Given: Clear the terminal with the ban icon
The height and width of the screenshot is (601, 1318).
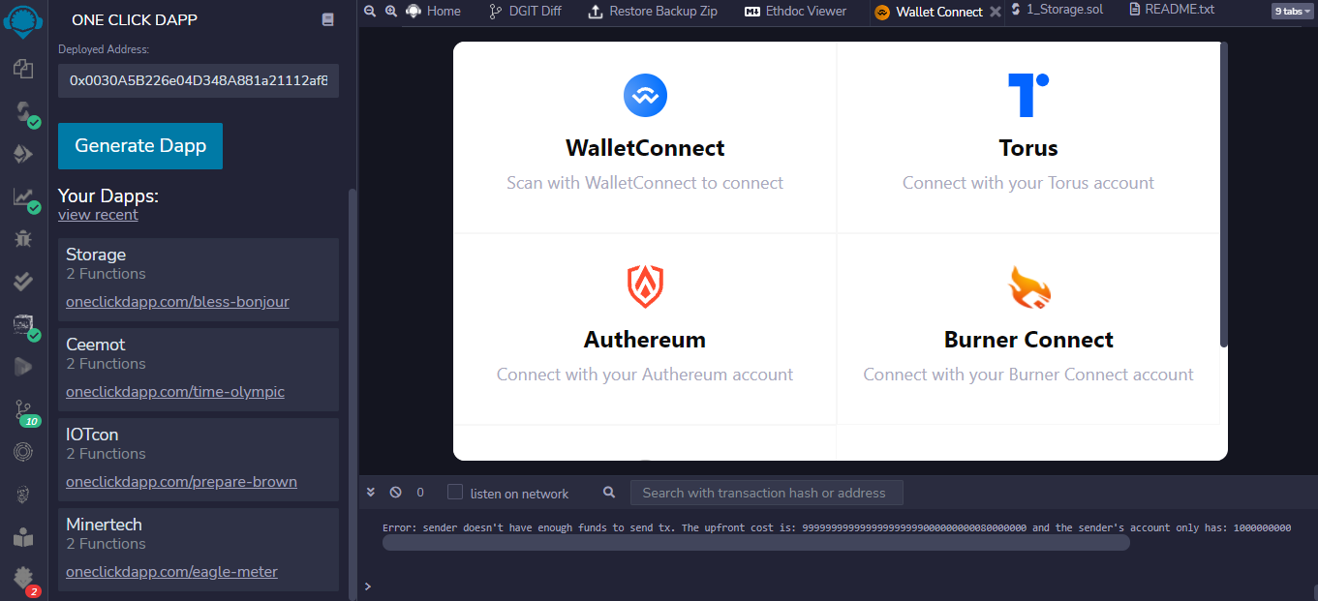Looking at the screenshot, I should point(395,493).
